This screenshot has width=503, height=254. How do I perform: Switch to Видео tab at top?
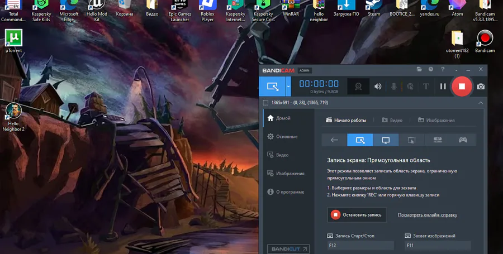[x=392, y=120]
